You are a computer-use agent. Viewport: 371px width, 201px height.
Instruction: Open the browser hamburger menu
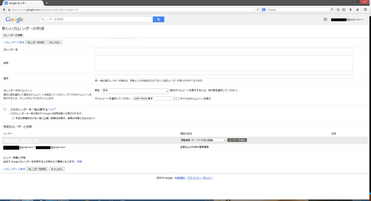coord(365,10)
